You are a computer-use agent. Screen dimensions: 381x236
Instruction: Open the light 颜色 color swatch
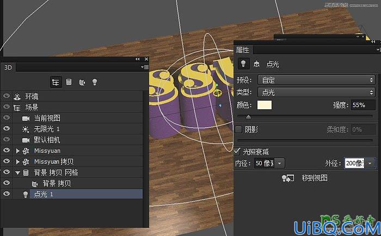coord(265,105)
